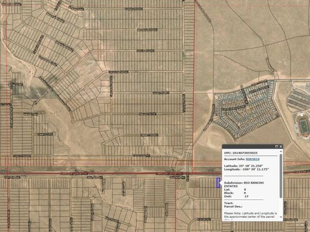
Task: Click the Lot 9 value
Action: [x=245, y=190]
